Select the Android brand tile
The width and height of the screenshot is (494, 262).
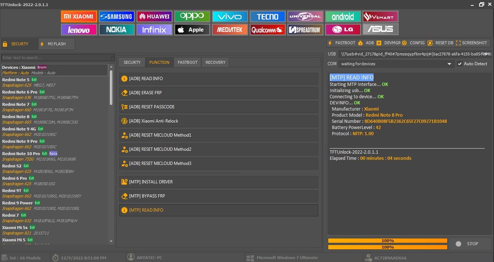[x=343, y=16]
